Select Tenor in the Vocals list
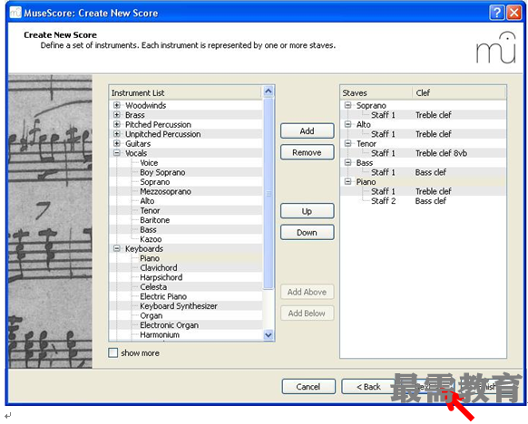The width and height of the screenshot is (528, 424). [x=150, y=210]
